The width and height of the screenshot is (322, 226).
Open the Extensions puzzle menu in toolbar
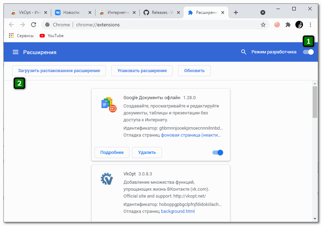[288, 25]
